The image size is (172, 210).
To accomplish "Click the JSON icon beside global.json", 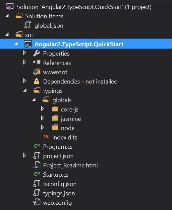I will tap(28, 25).
